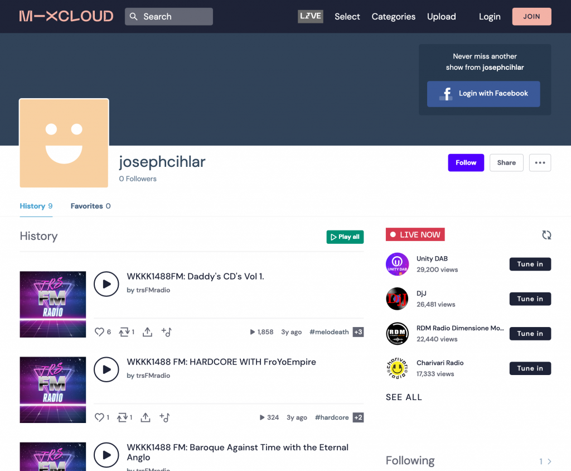This screenshot has width=571, height=471.
Task: Share the Daddy's CD's Vol 1. show
Action: (x=147, y=331)
